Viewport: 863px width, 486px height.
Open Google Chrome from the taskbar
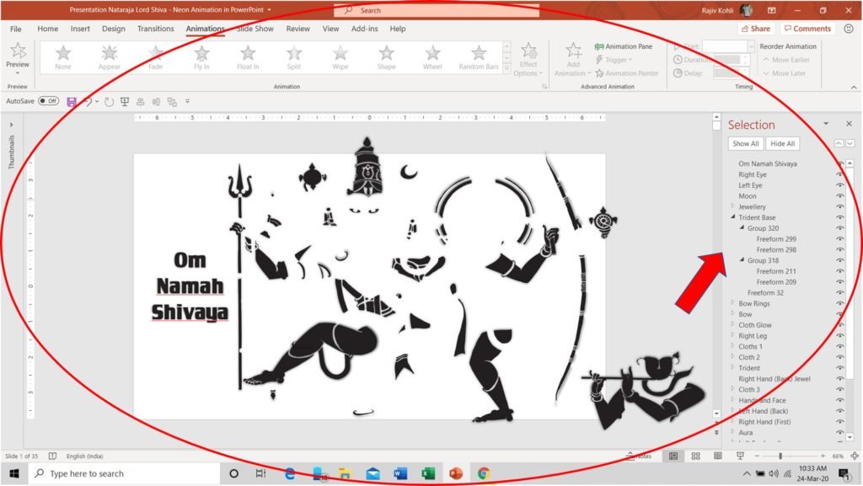484,473
